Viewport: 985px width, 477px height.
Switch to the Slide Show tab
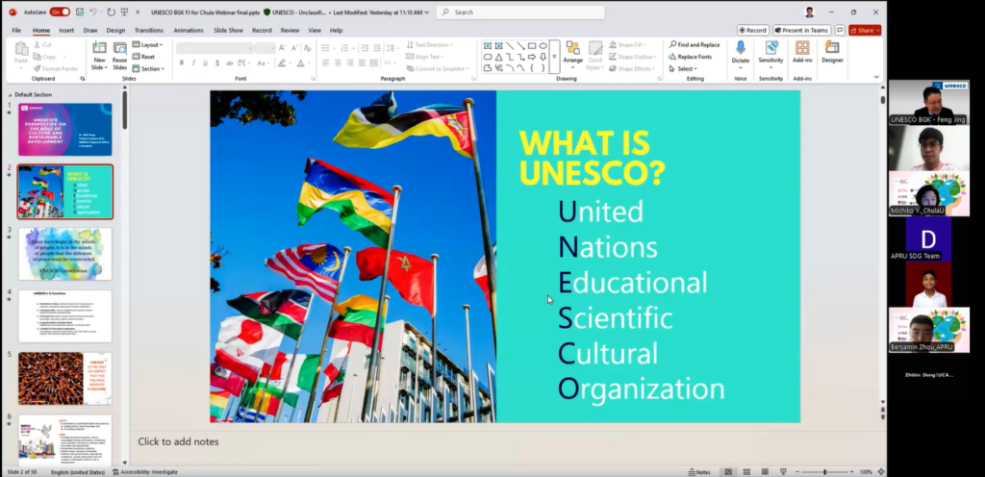[228, 30]
